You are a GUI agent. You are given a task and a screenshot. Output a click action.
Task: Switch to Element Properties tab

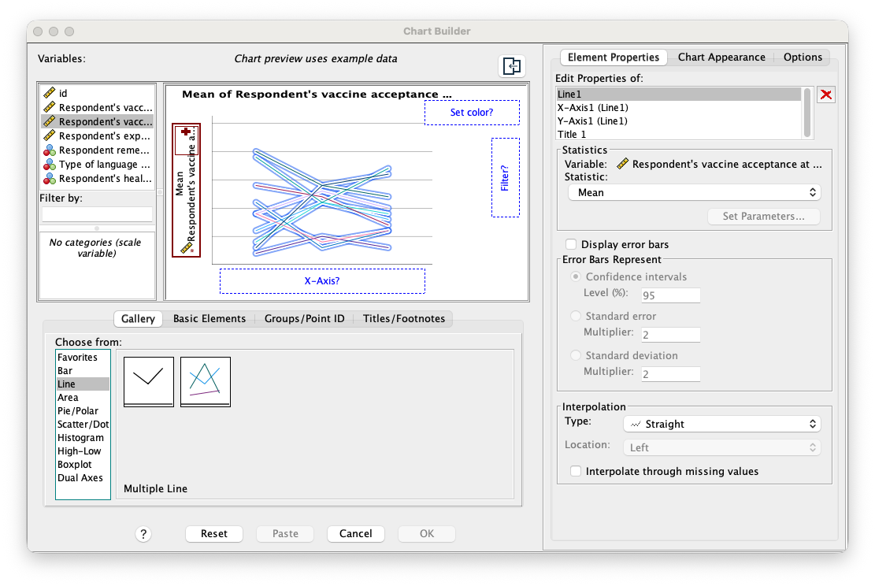coord(614,57)
